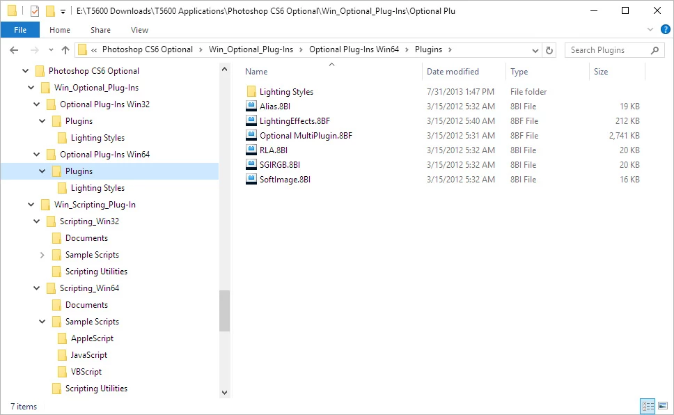
Task: Sort by the Size column header
Action: tap(601, 72)
